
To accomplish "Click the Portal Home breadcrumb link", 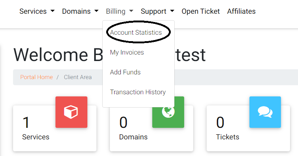I will [x=36, y=77].
